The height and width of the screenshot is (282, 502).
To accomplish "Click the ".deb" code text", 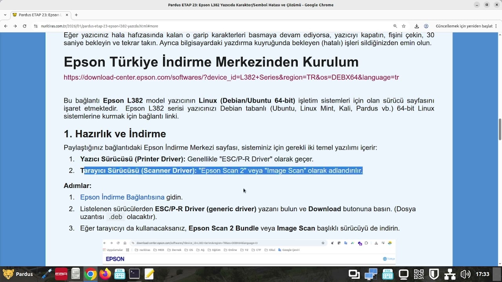I will tap(116, 217).
